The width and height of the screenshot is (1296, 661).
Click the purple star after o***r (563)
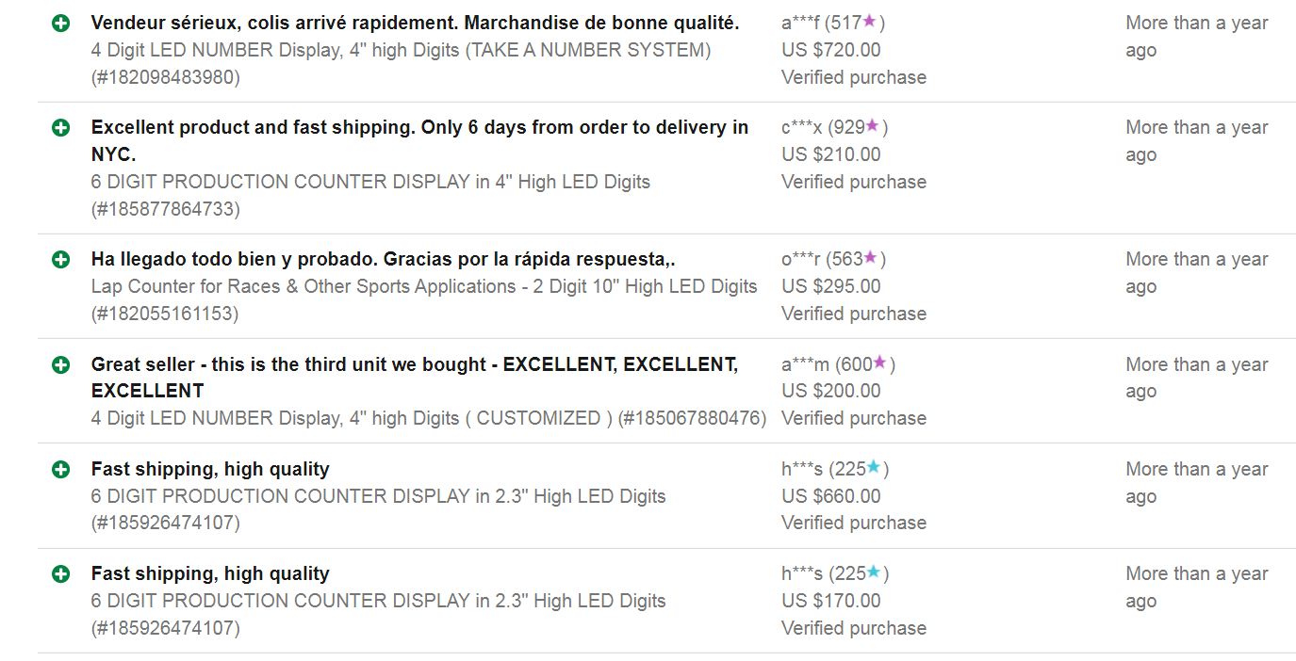point(871,257)
